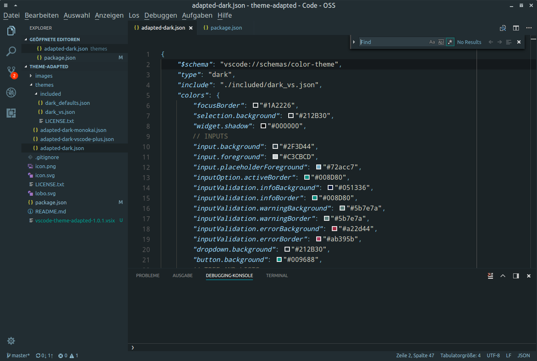Focus the debug console input prompt
Viewport: 537px width, 361px height.
pyautogui.click(x=332, y=347)
